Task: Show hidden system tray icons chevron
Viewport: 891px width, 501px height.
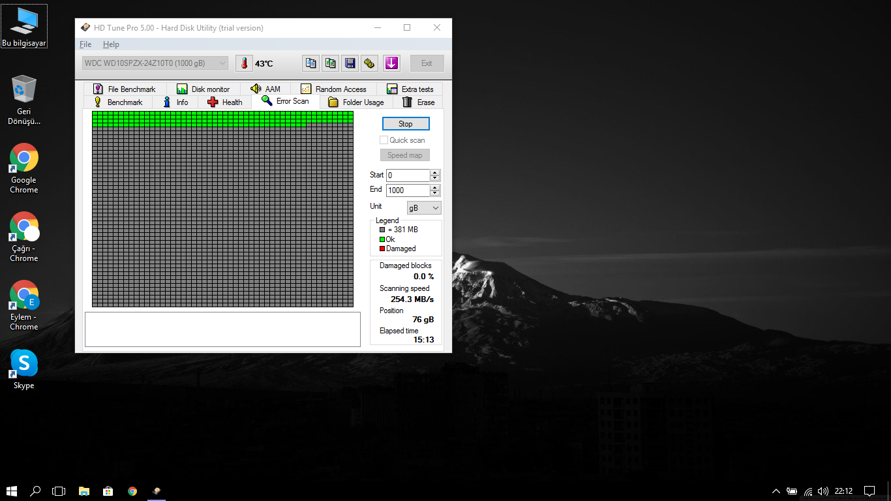Action: tap(776, 491)
